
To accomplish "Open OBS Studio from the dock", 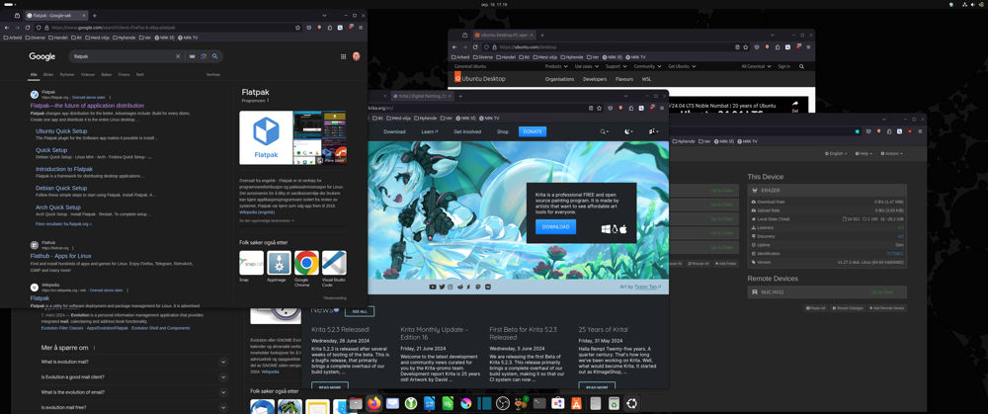I will pyautogui.click(x=502, y=403).
